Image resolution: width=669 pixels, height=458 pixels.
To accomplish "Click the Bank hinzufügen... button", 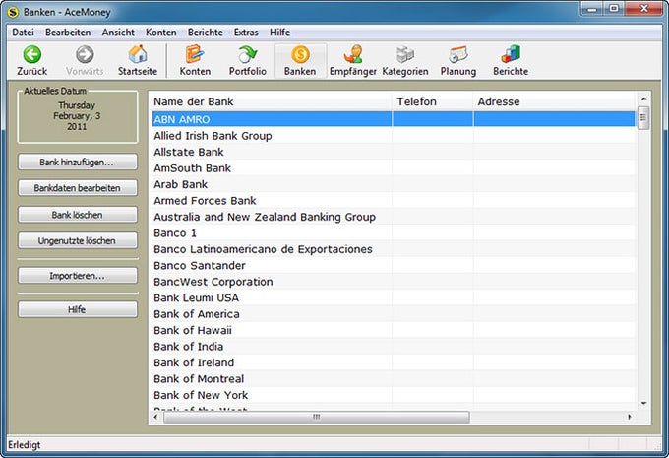I will (77, 163).
